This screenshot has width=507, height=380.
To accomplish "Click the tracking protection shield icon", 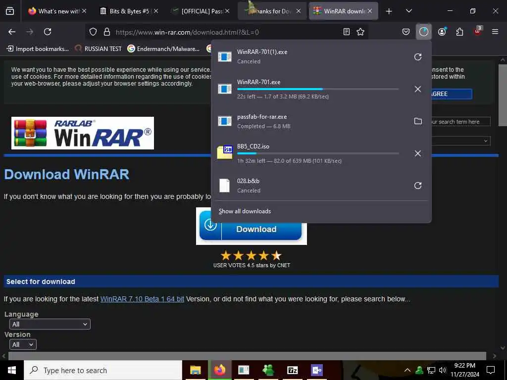I will pyautogui.click(x=93, y=32).
